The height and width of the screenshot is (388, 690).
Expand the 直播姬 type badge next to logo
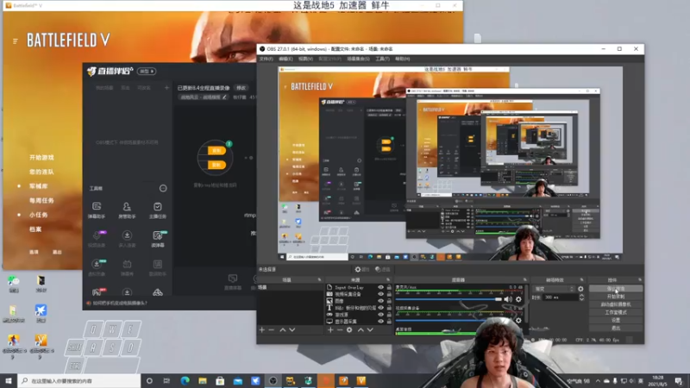click(147, 71)
